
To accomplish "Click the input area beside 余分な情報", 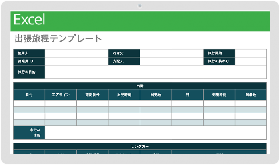I will pyautogui.click(x=155, y=133).
